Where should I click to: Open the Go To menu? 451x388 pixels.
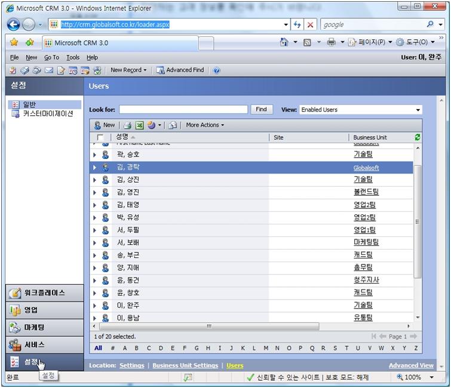pyautogui.click(x=51, y=57)
